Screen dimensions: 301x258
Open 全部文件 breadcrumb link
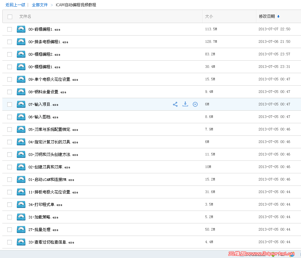40,5
